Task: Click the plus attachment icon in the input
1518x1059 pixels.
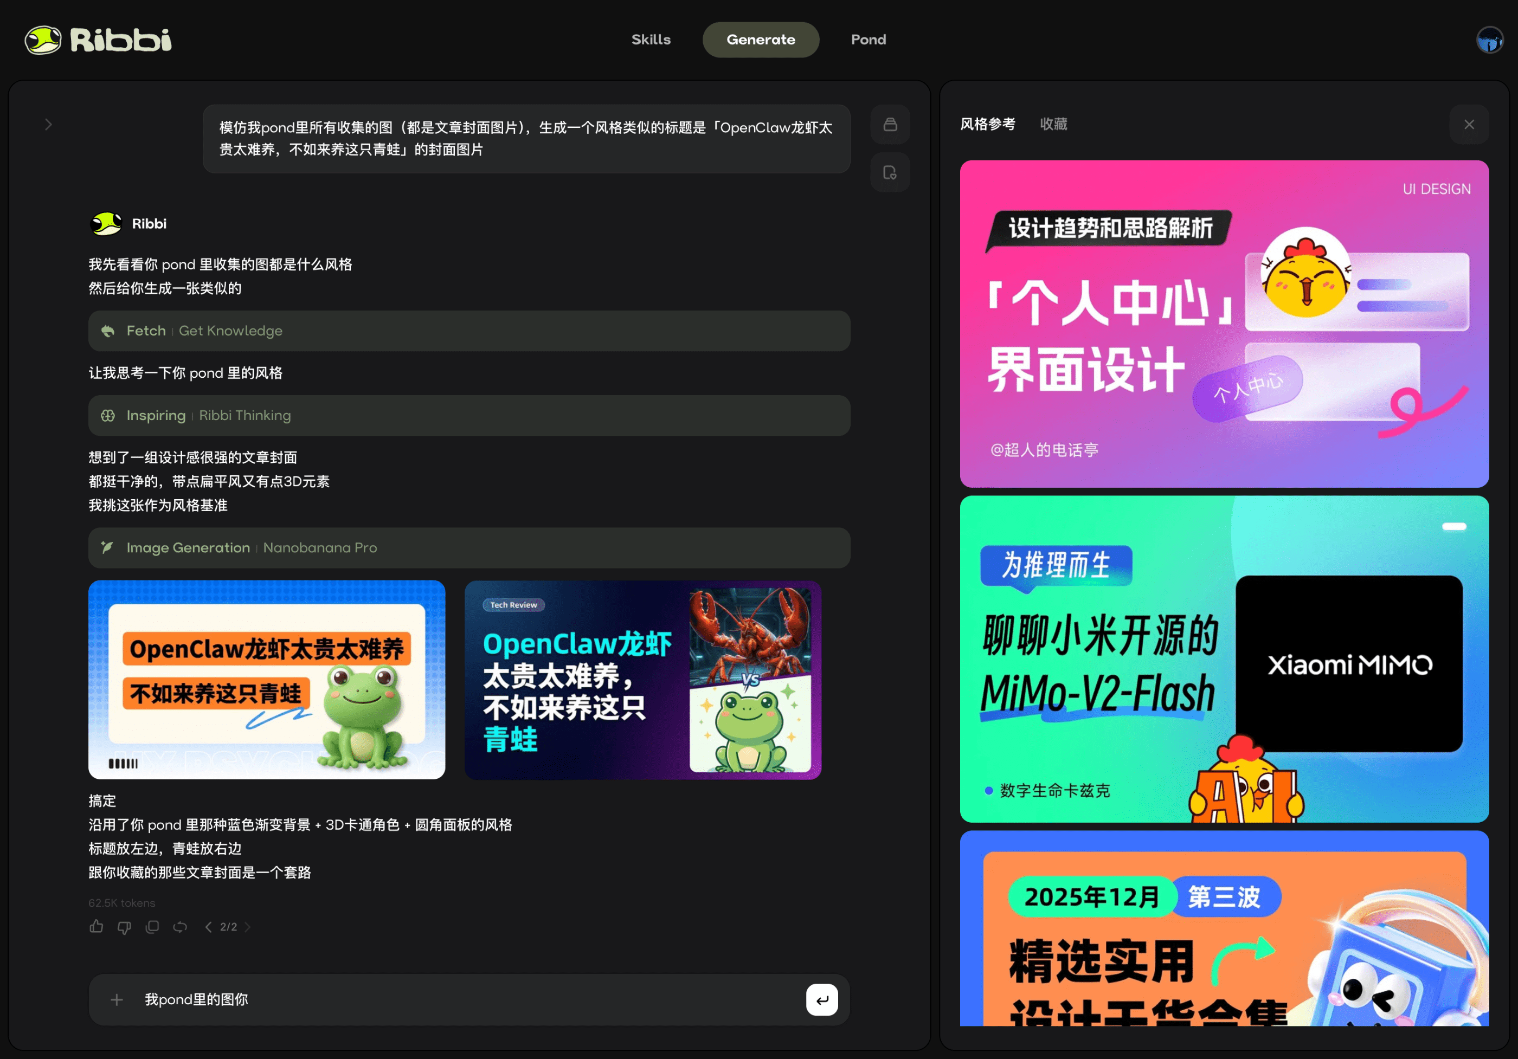Action: pyautogui.click(x=117, y=999)
